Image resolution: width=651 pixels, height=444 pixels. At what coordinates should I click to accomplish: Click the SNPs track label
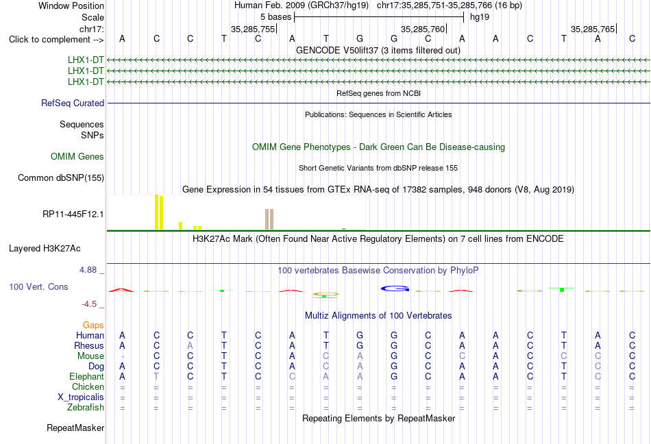click(x=93, y=135)
